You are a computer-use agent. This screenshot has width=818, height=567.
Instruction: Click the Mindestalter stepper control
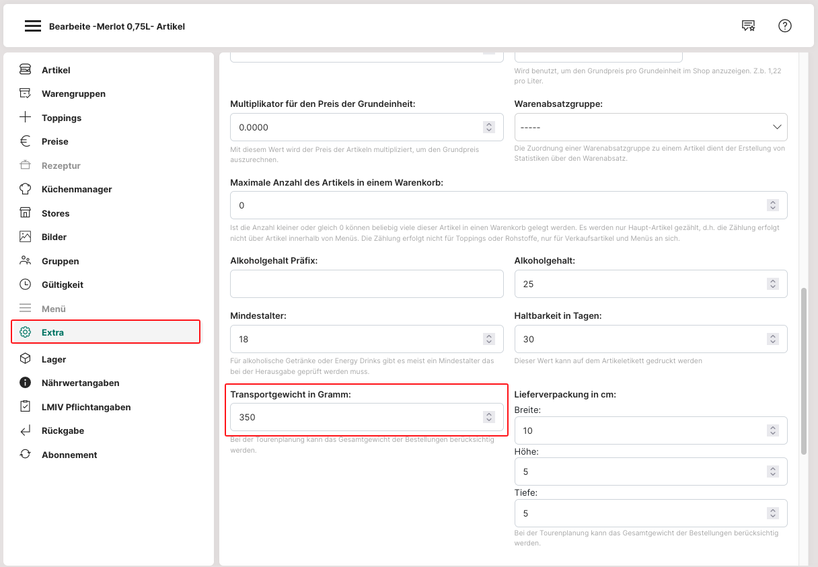click(489, 339)
